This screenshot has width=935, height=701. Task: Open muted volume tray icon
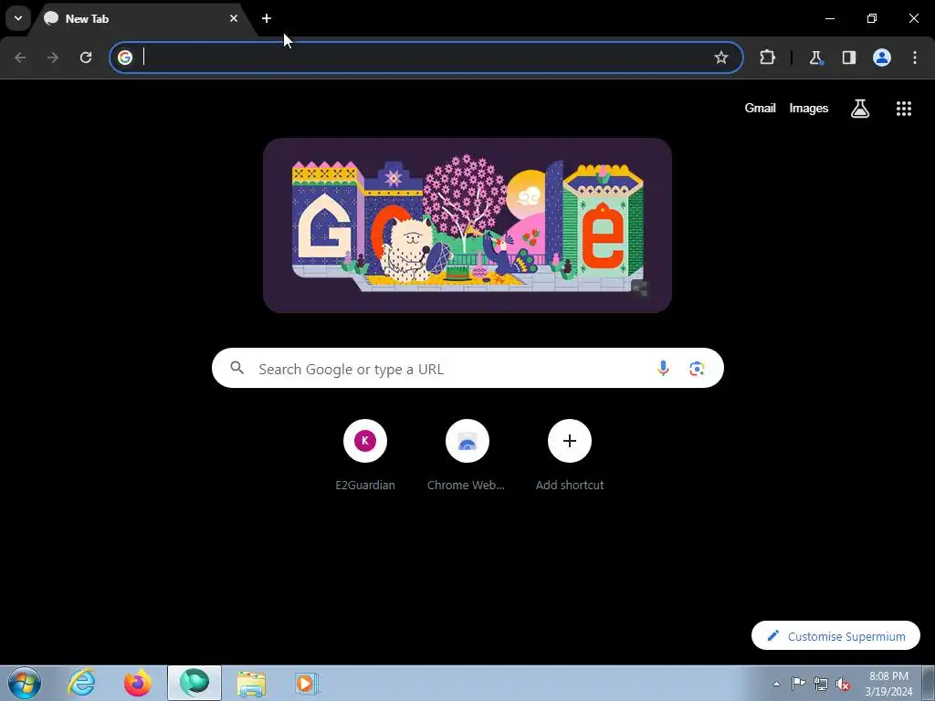[843, 684]
